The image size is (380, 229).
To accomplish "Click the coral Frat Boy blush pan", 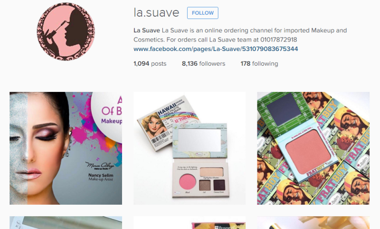I will [x=308, y=152].
